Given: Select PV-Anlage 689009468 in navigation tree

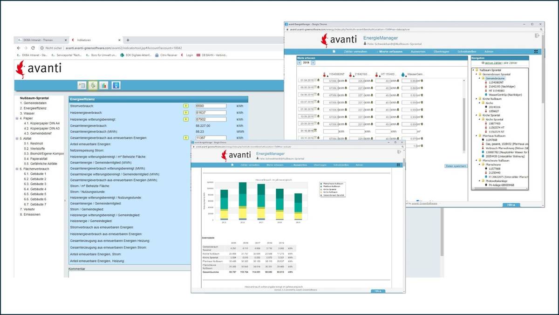Looking at the screenshot, I should pos(501,185).
